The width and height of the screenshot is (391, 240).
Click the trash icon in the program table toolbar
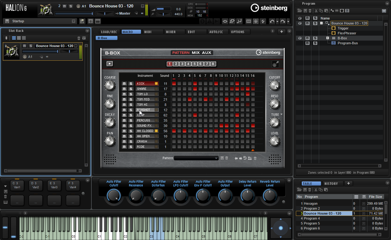point(310,190)
